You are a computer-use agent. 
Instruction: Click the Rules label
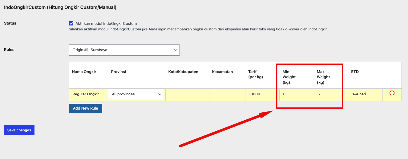pos(9,50)
